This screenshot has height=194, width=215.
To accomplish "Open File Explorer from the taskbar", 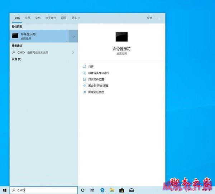I will click(112, 190).
